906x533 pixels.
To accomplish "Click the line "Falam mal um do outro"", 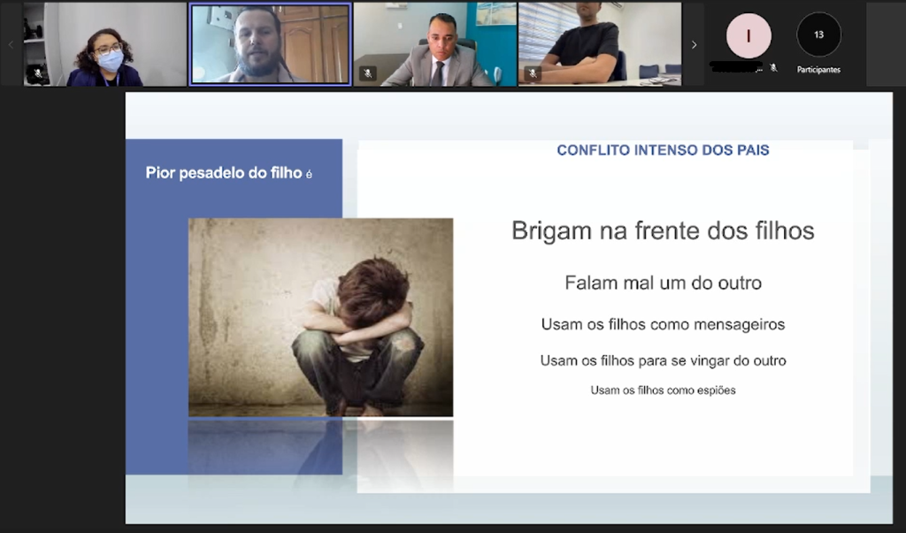I will point(663,283).
